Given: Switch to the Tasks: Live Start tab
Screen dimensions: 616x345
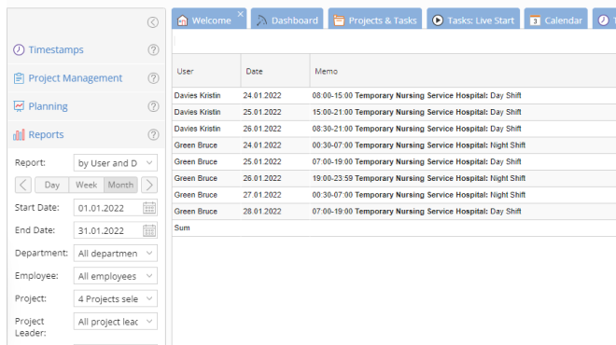Looking at the screenshot, I should click(473, 19).
